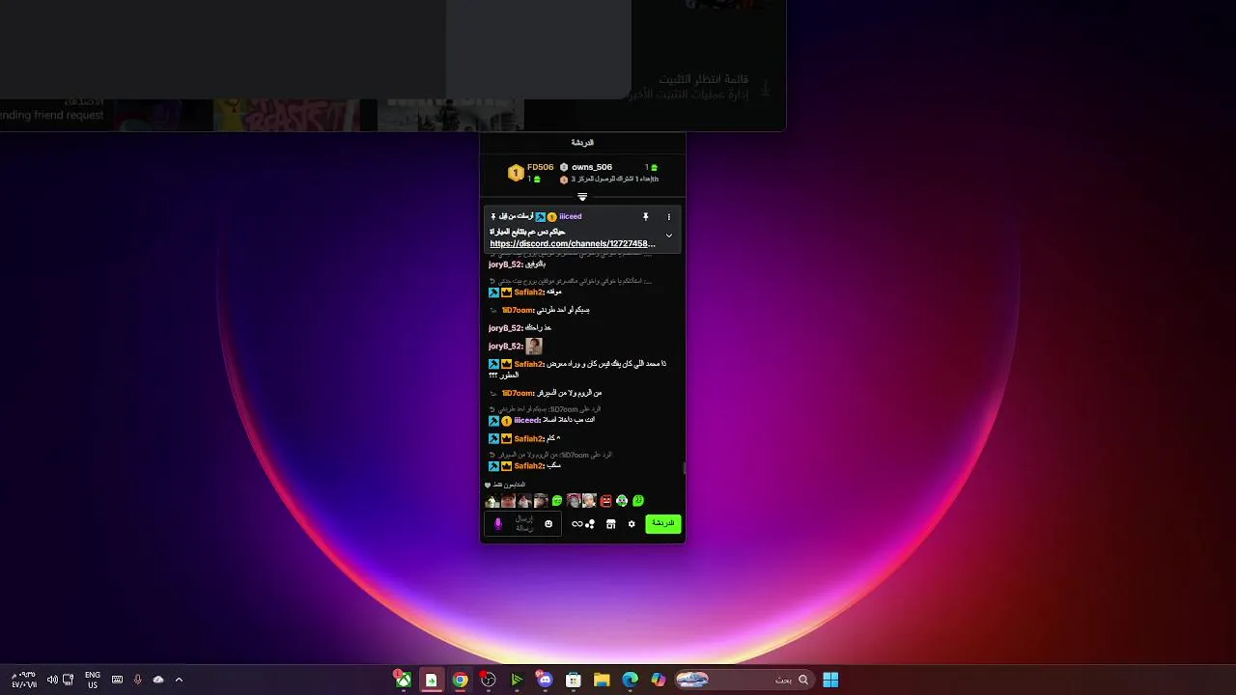Insert baby face emote
The height and width of the screenshot is (695, 1236).
[589, 501]
